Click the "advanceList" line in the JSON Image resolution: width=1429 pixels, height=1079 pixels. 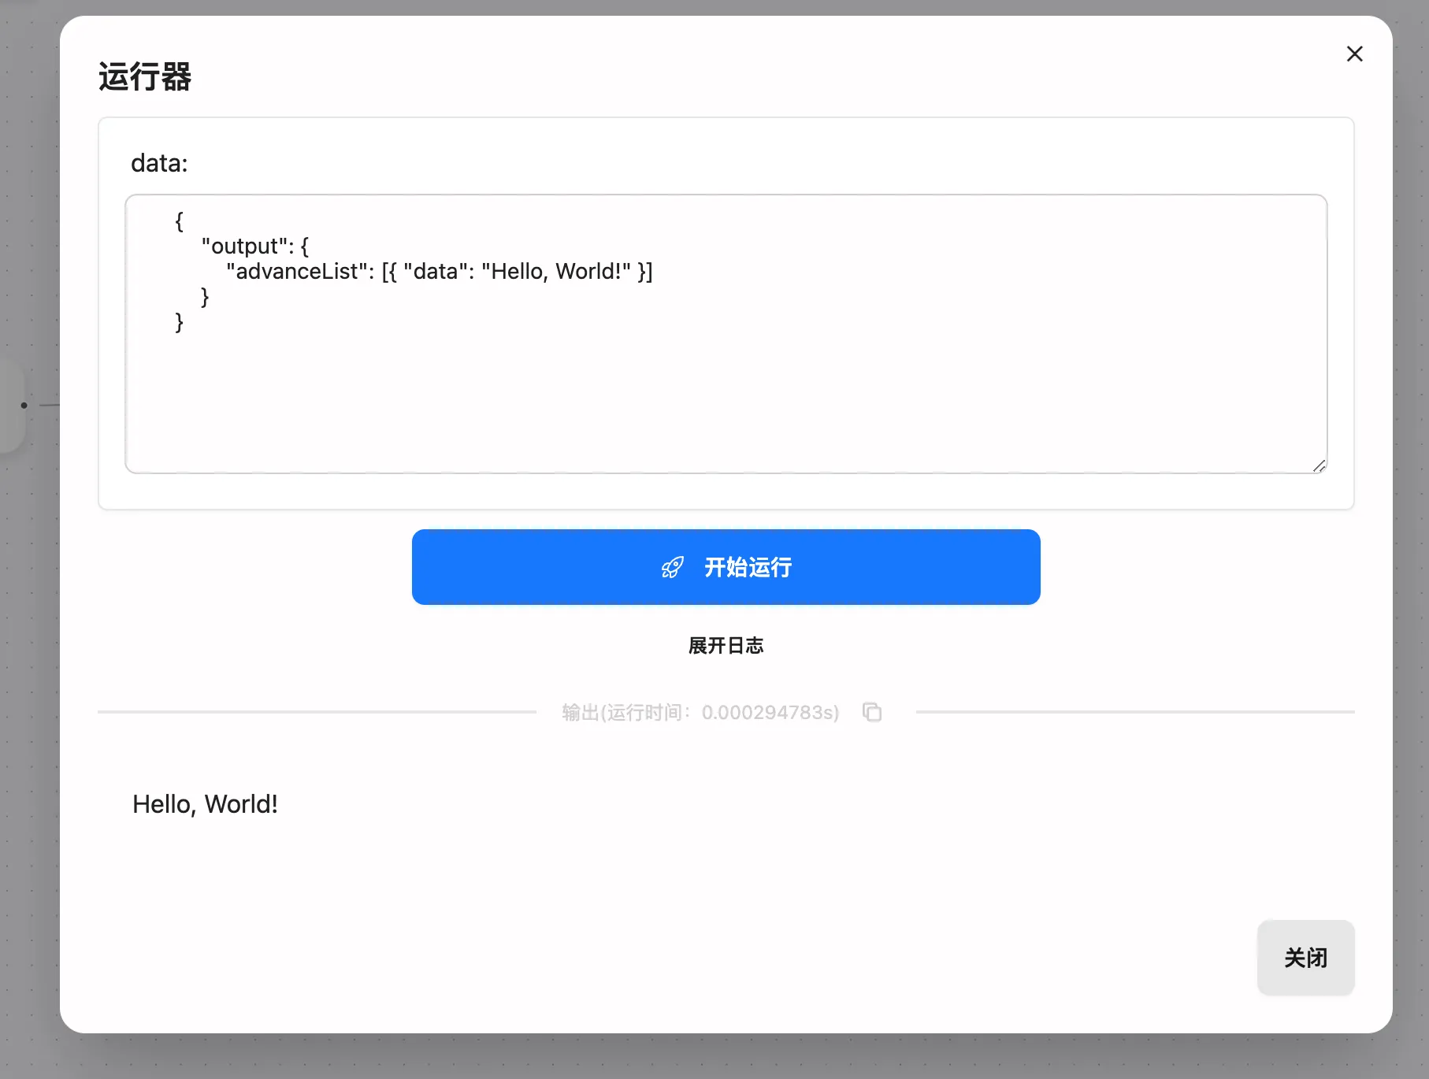click(439, 272)
